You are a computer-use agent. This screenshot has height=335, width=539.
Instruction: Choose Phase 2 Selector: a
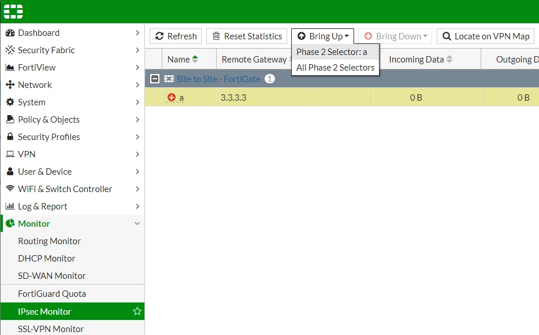coord(335,52)
